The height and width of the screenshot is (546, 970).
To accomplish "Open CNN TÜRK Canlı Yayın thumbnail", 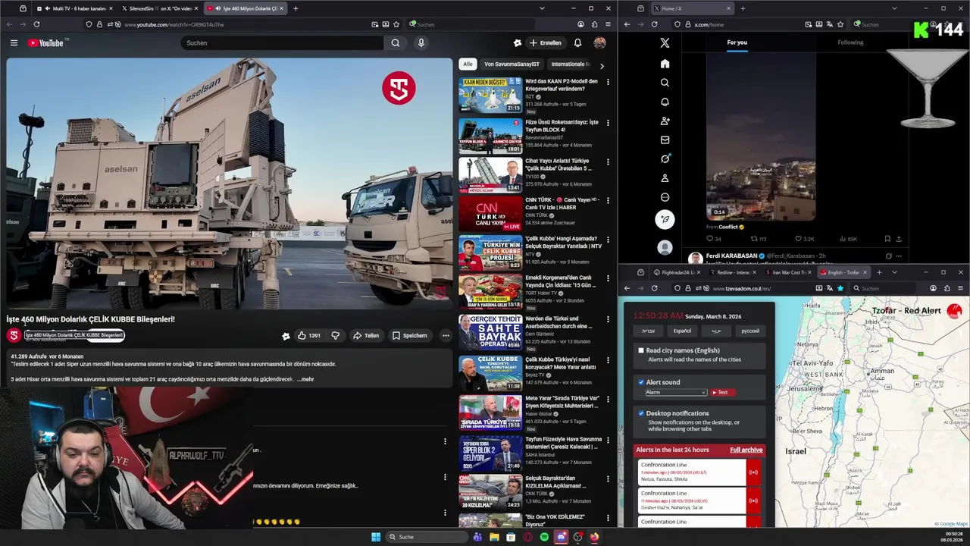I will point(490,214).
